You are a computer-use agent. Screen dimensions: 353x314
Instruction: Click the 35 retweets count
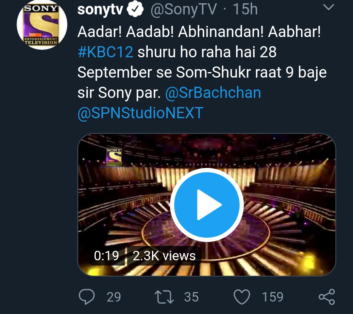click(191, 297)
